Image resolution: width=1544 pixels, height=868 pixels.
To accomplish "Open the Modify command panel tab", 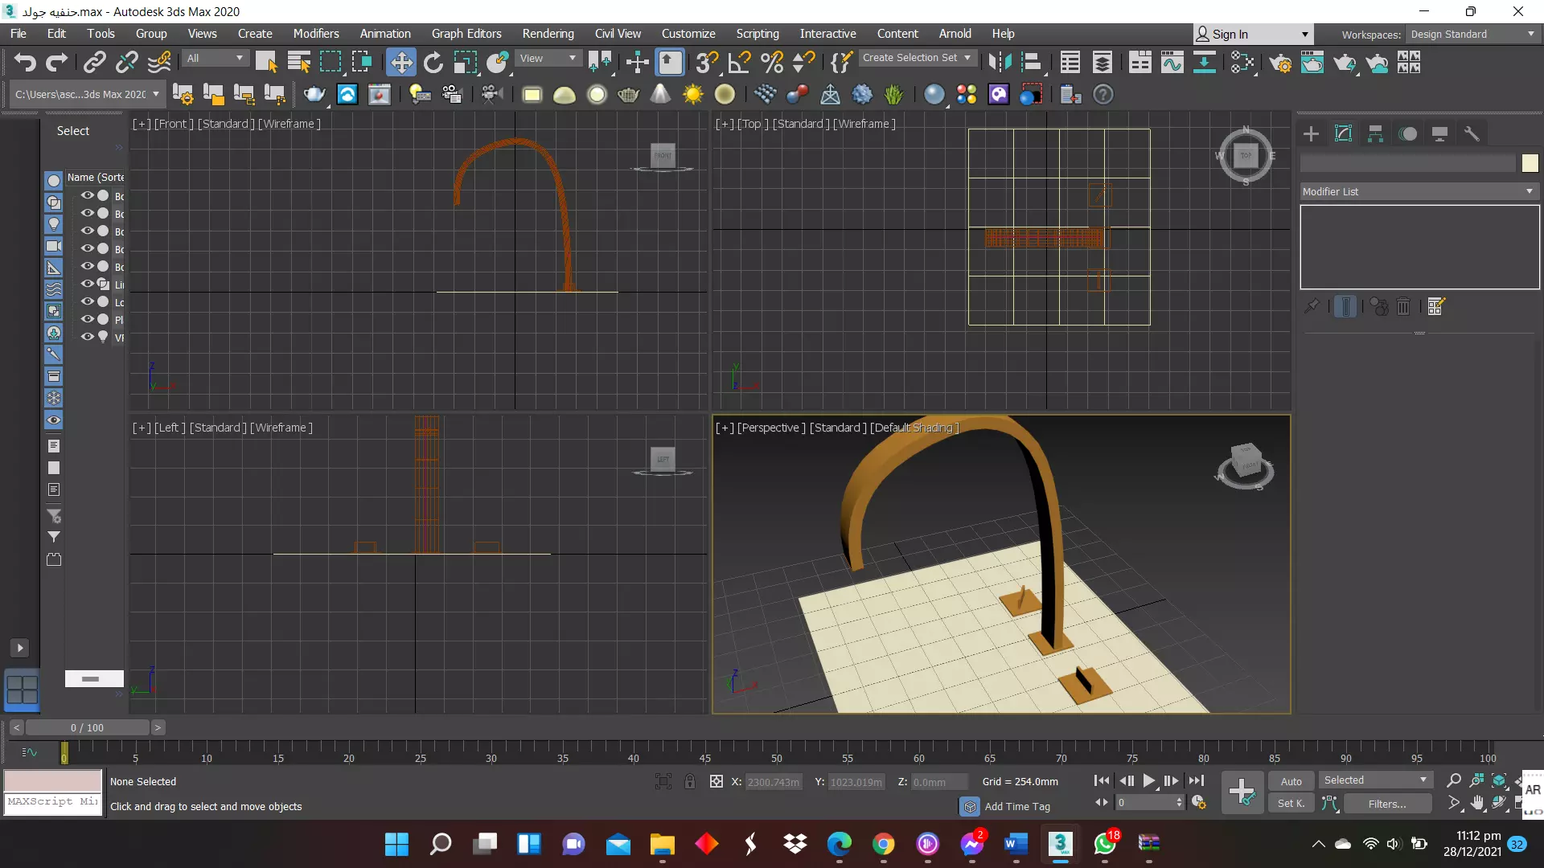I will (1343, 133).
